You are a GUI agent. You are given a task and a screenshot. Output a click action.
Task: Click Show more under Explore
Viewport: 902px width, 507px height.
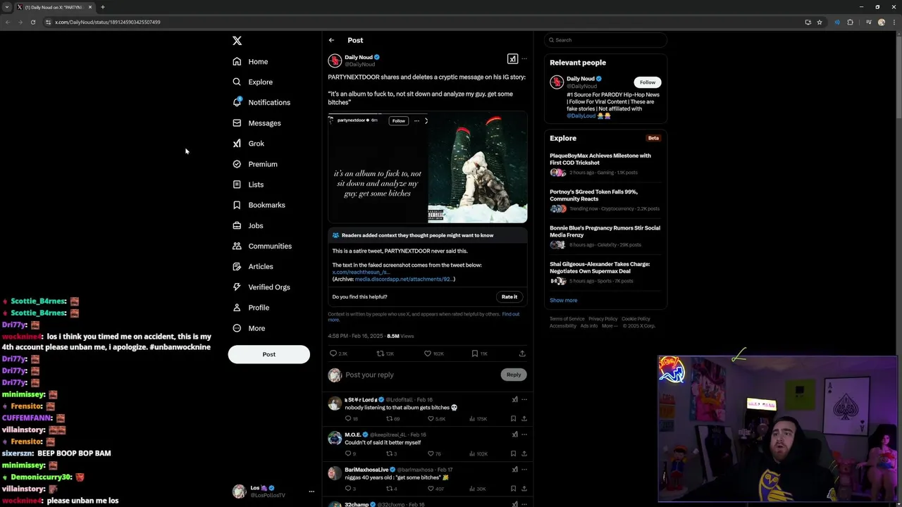click(x=563, y=300)
